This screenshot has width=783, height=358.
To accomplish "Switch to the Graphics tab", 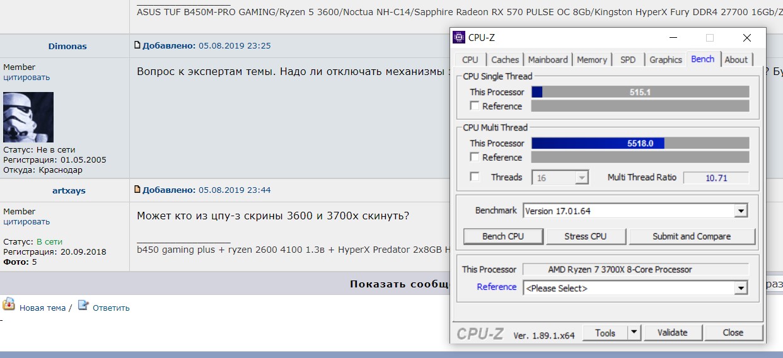I will 666,59.
